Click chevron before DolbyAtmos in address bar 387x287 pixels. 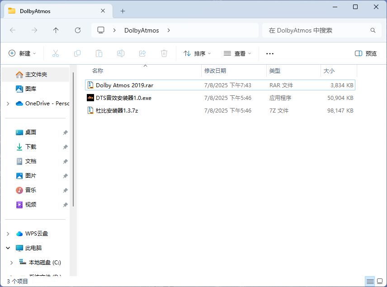pos(114,30)
